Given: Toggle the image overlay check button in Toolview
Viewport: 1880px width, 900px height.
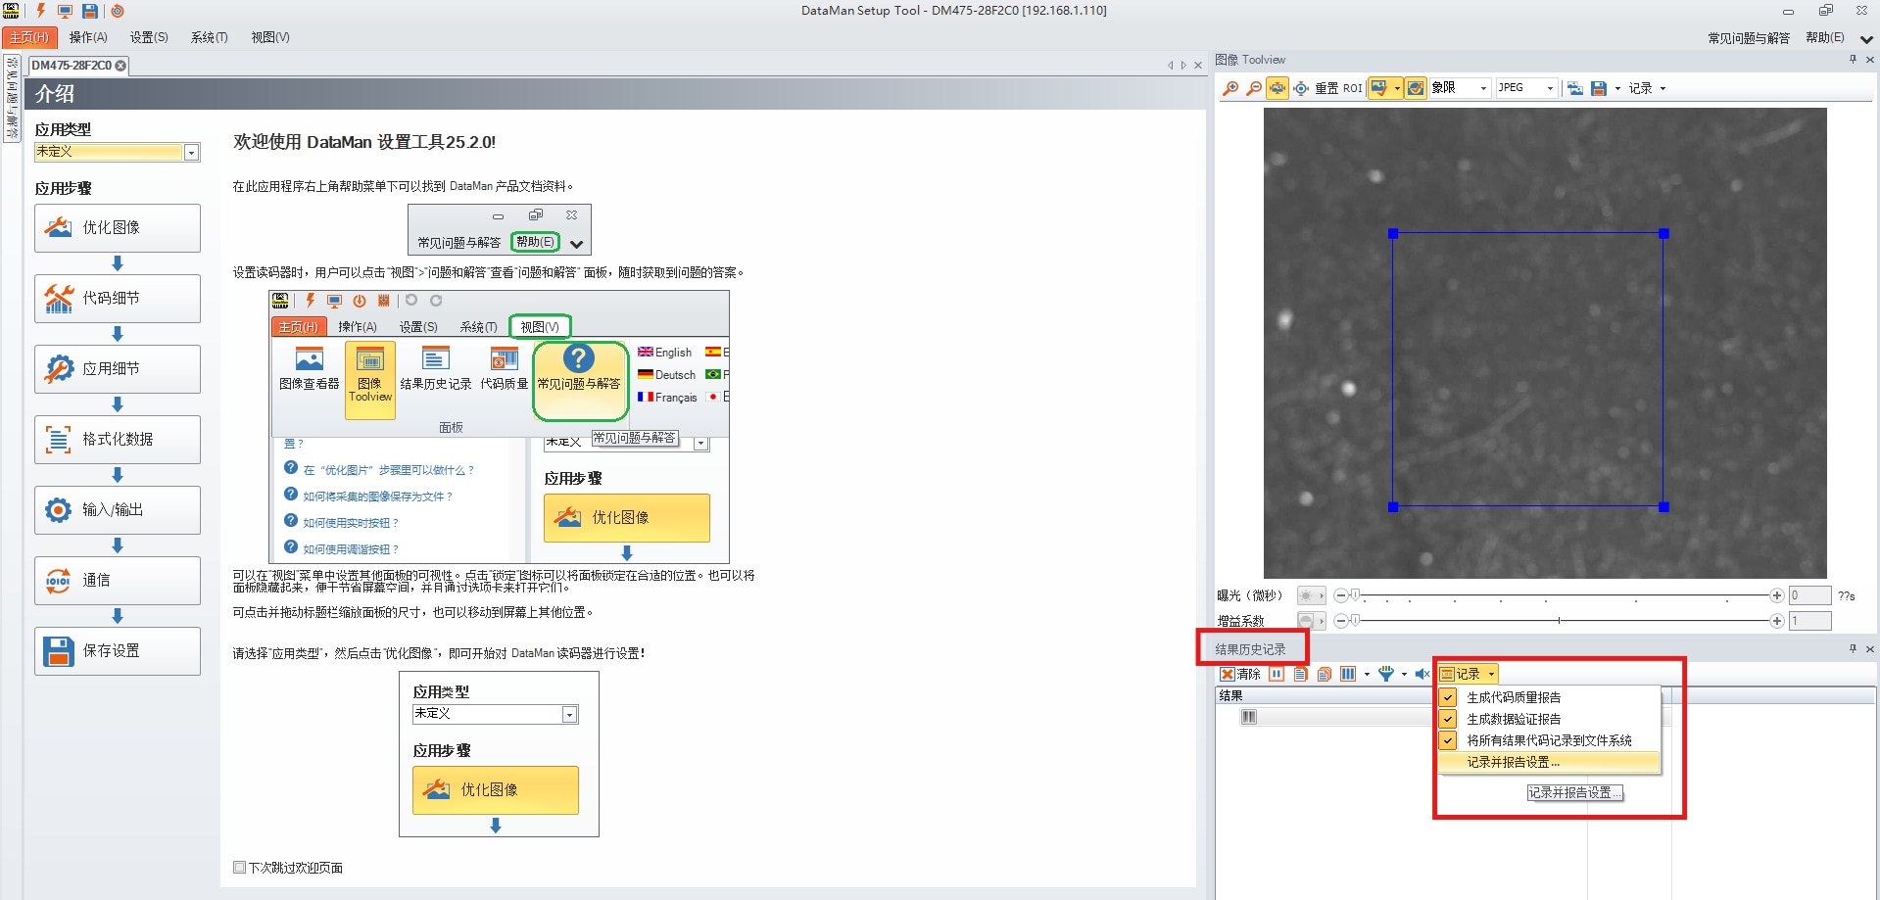Looking at the screenshot, I should tap(1416, 88).
